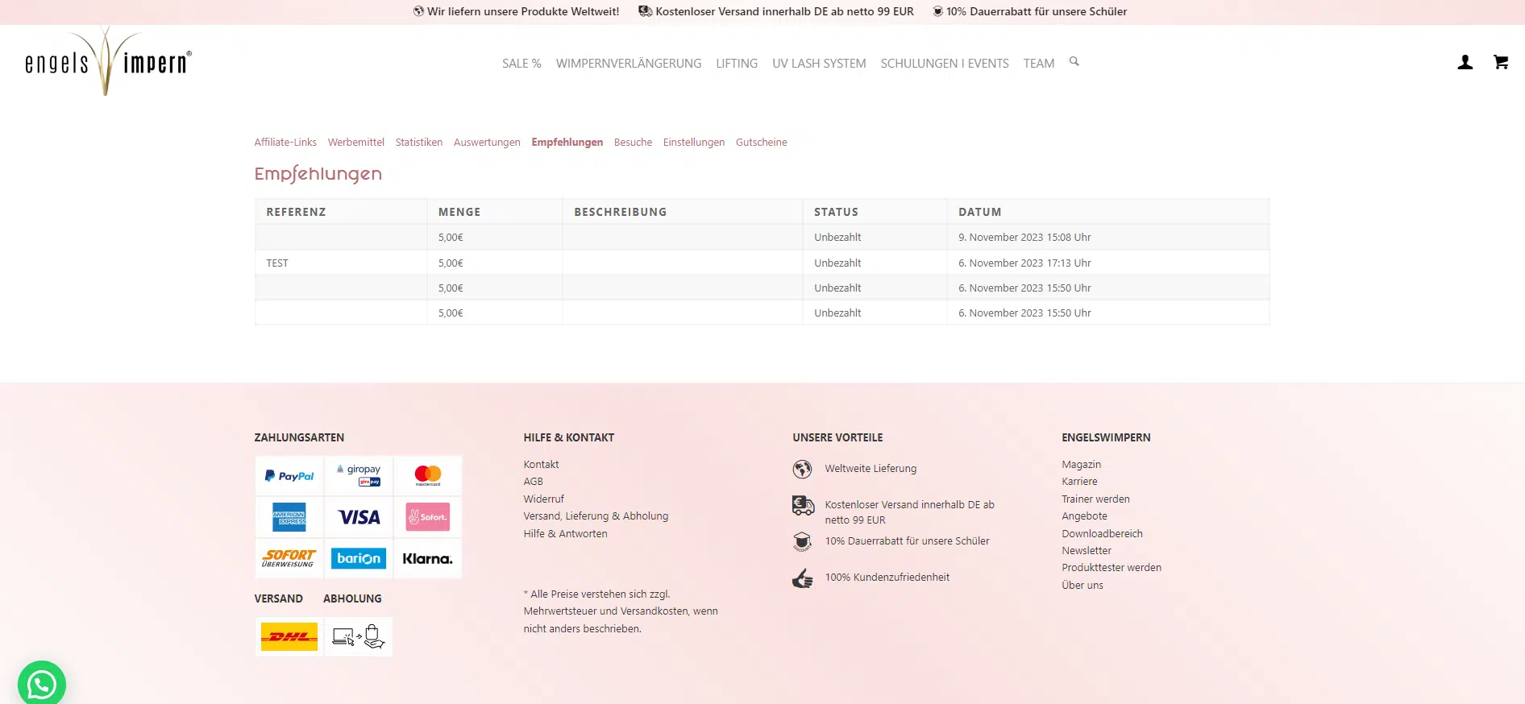Open the UV LASH SYSTEM menu
Image resolution: width=1525 pixels, height=704 pixels.
point(818,64)
